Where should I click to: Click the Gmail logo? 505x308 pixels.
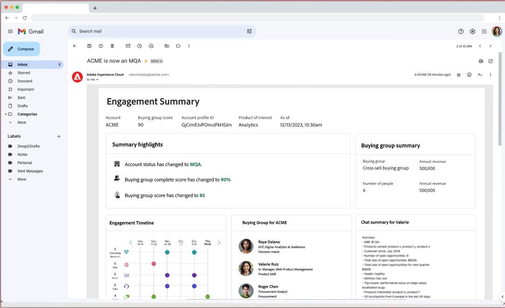click(31, 31)
